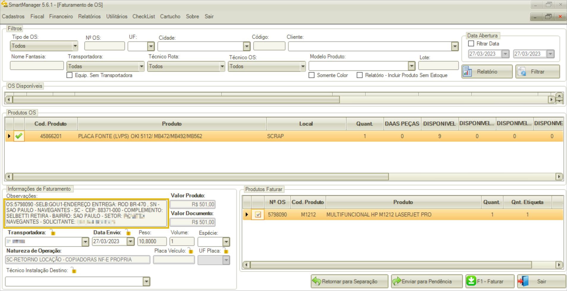Click the Nome Fantasia input field
This screenshot has height=291, width=567.
pos(37,66)
